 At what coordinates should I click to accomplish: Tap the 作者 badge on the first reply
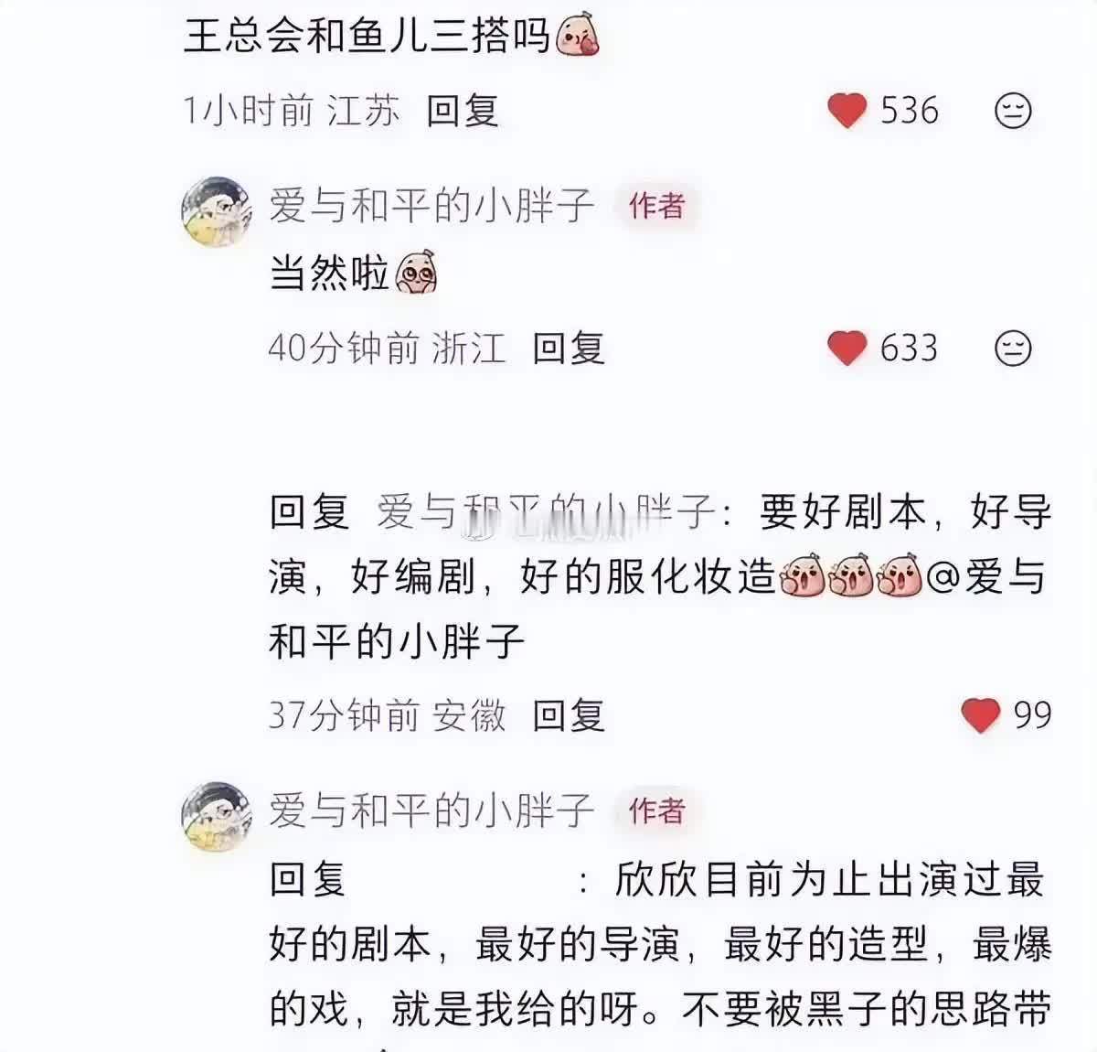click(656, 205)
